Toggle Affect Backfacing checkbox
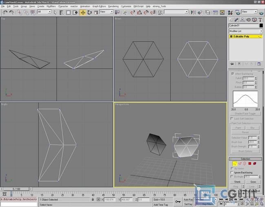Image resolution: width=265 pixels, height=207 pixels. click(x=232, y=74)
